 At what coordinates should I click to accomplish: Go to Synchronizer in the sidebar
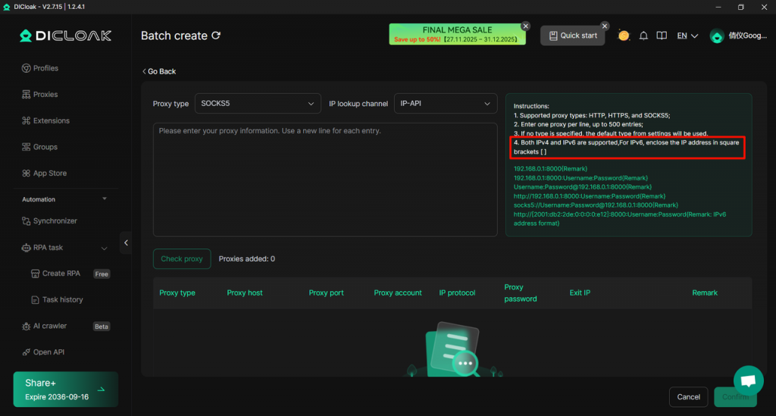click(x=55, y=221)
